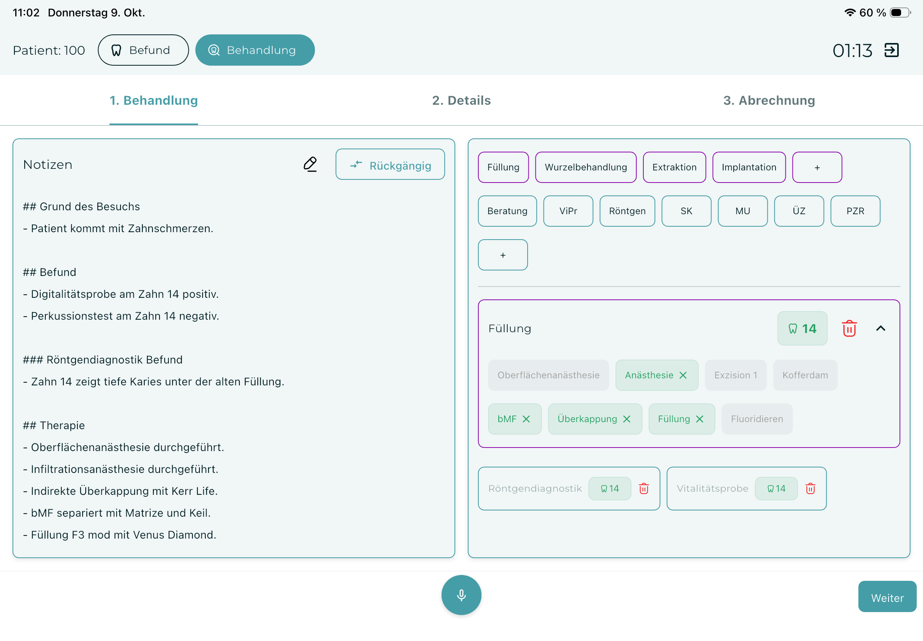Image resolution: width=923 pixels, height=641 pixels.
Task: Click tooth 14 badge on Vitalitätsprobe
Action: click(776, 489)
